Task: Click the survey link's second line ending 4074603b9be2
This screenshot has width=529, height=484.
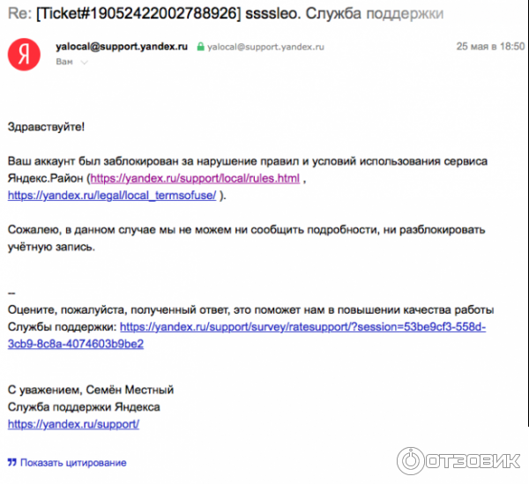Action: (75, 343)
